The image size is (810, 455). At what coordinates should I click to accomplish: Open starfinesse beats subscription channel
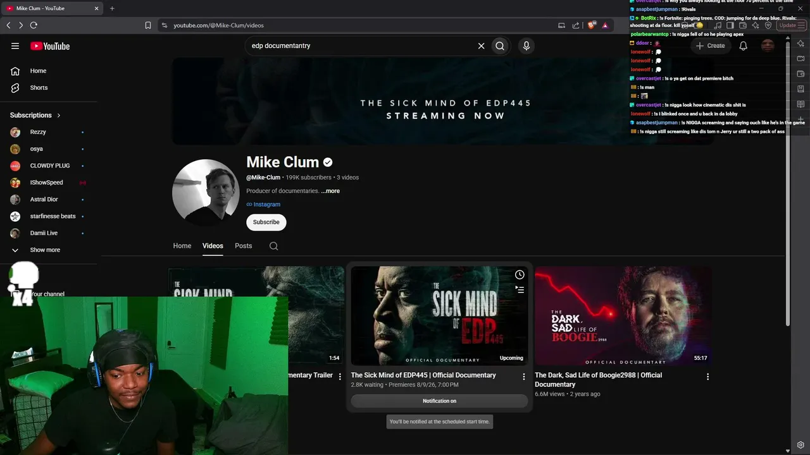click(53, 216)
